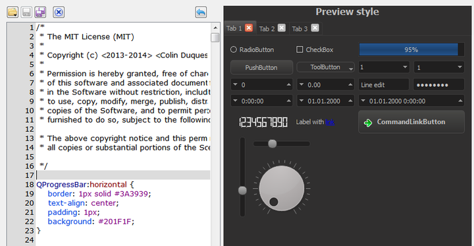Click the 'Label with' text

click(x=310, y=122)
